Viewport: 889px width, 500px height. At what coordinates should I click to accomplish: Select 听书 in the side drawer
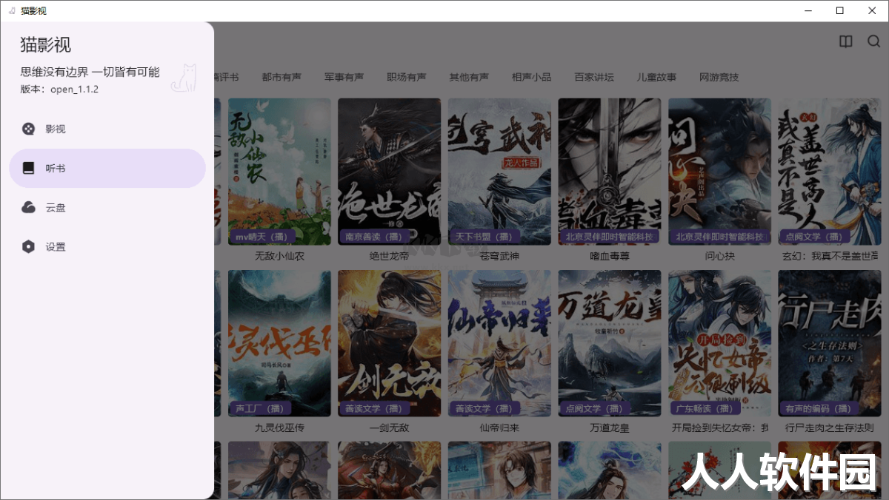click(107, 168)
